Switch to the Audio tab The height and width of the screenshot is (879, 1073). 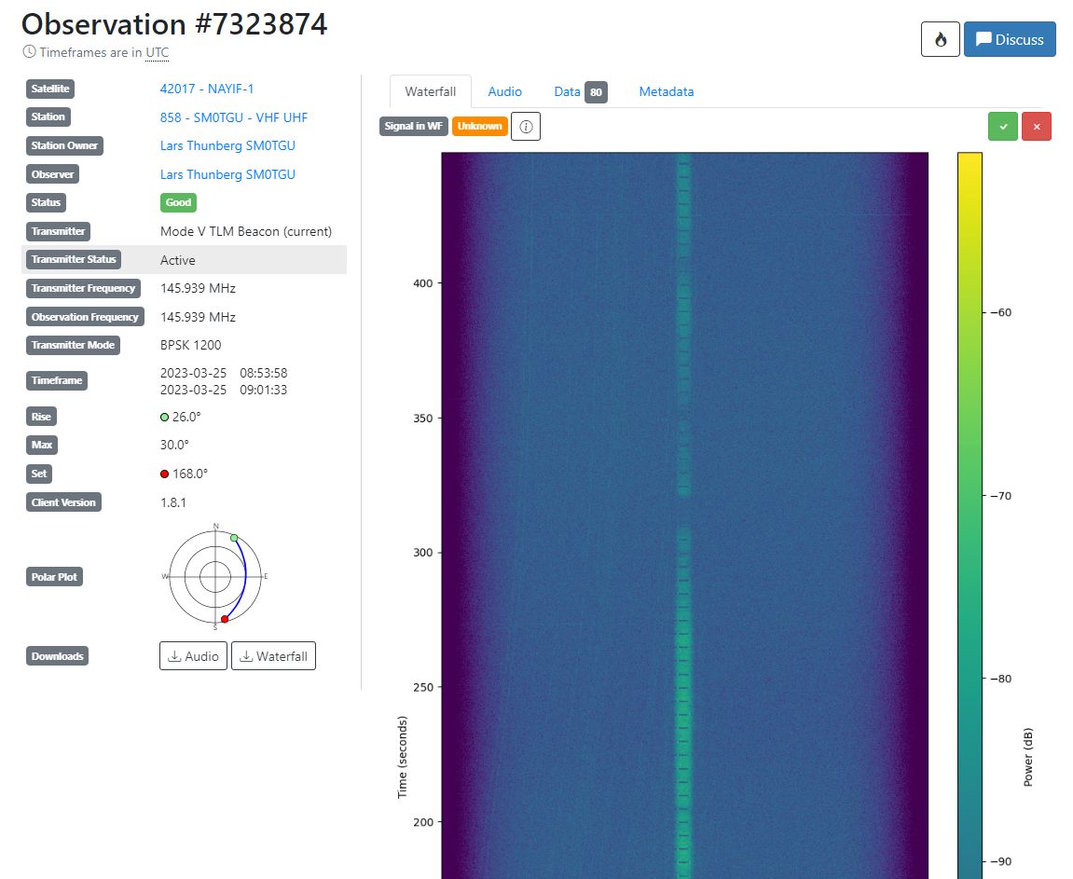pos(504,91)
